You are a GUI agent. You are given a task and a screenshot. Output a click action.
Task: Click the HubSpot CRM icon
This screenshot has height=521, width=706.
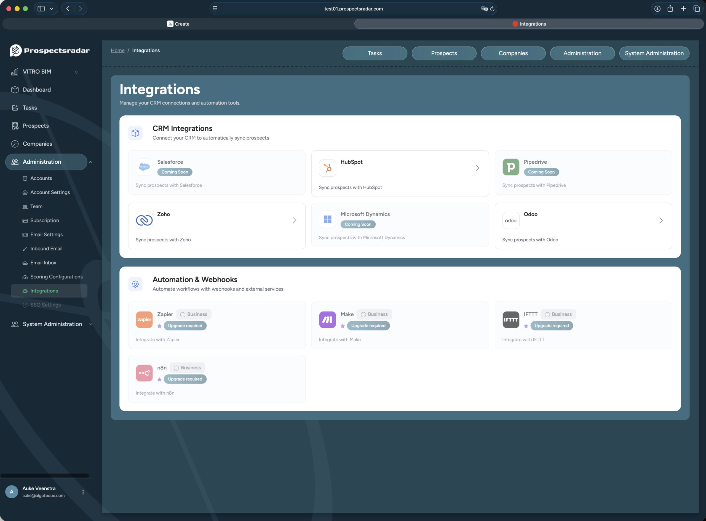327,168
